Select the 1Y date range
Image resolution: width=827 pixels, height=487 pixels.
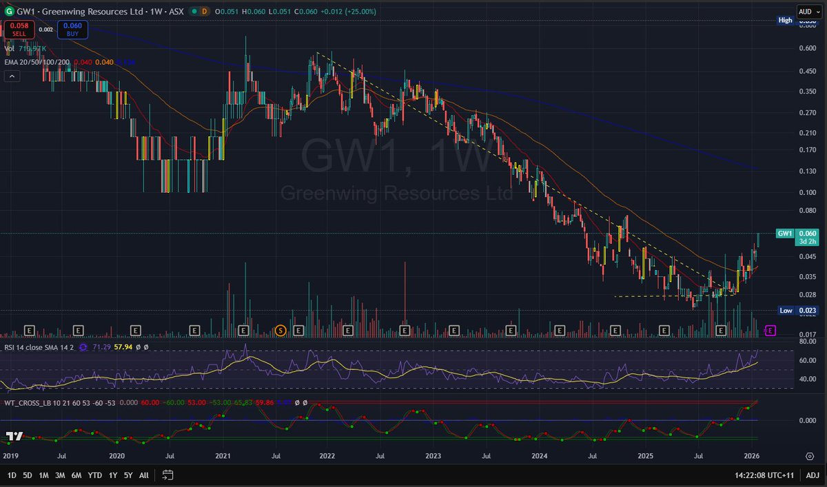click(x=113, y=475)
